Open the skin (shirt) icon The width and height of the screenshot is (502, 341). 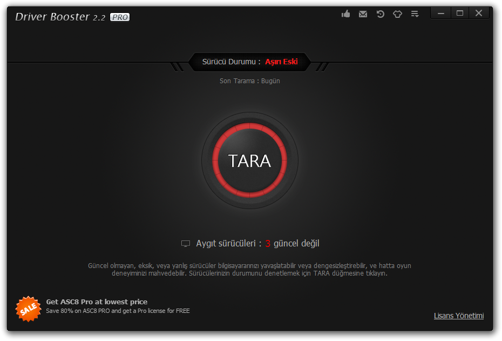398,14
